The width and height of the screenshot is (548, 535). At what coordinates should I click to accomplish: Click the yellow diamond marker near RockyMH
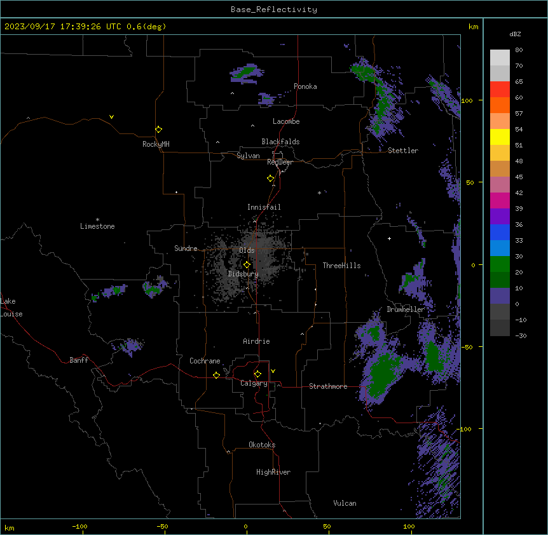pyautogui.click(x=158, y=129)
